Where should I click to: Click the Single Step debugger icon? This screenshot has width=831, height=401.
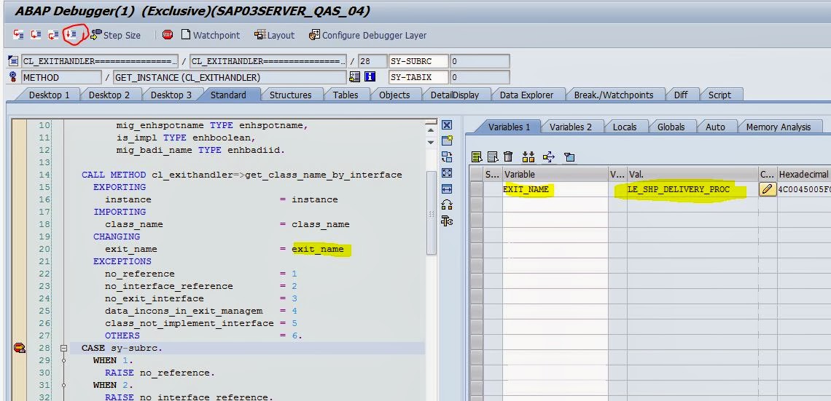(18, 35)
